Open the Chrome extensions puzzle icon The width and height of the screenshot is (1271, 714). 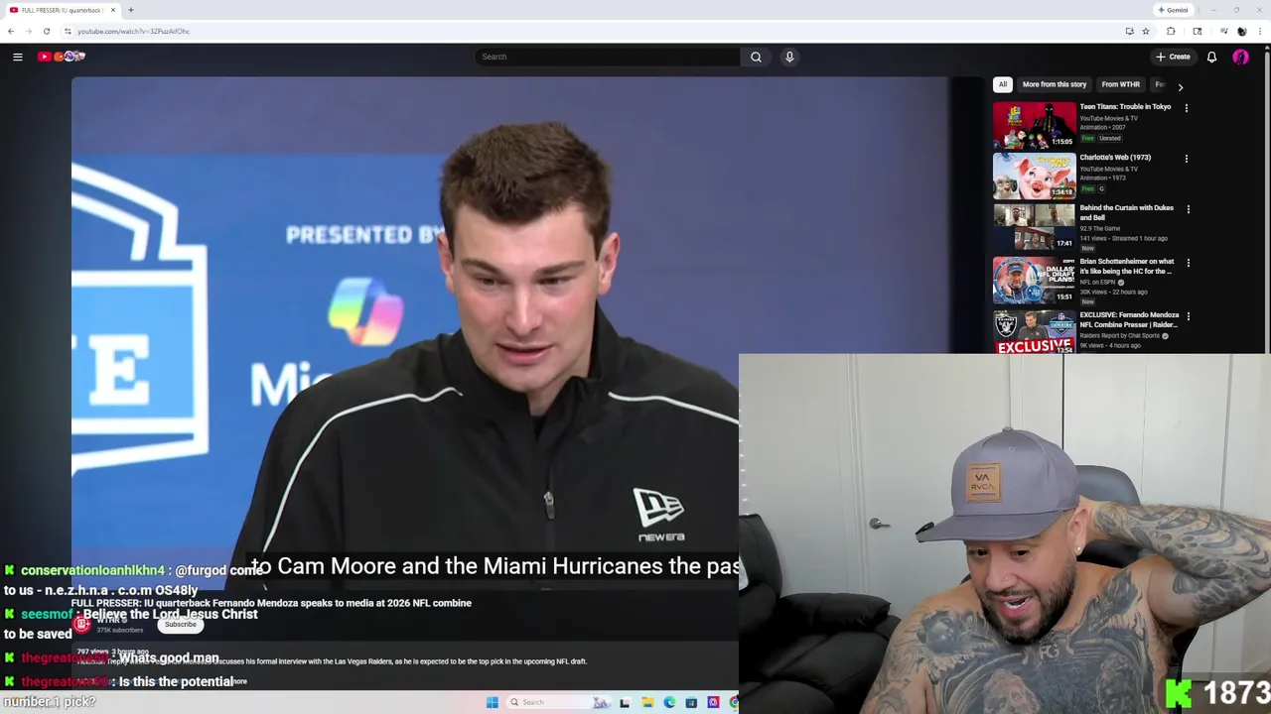tap(1171, 31)
